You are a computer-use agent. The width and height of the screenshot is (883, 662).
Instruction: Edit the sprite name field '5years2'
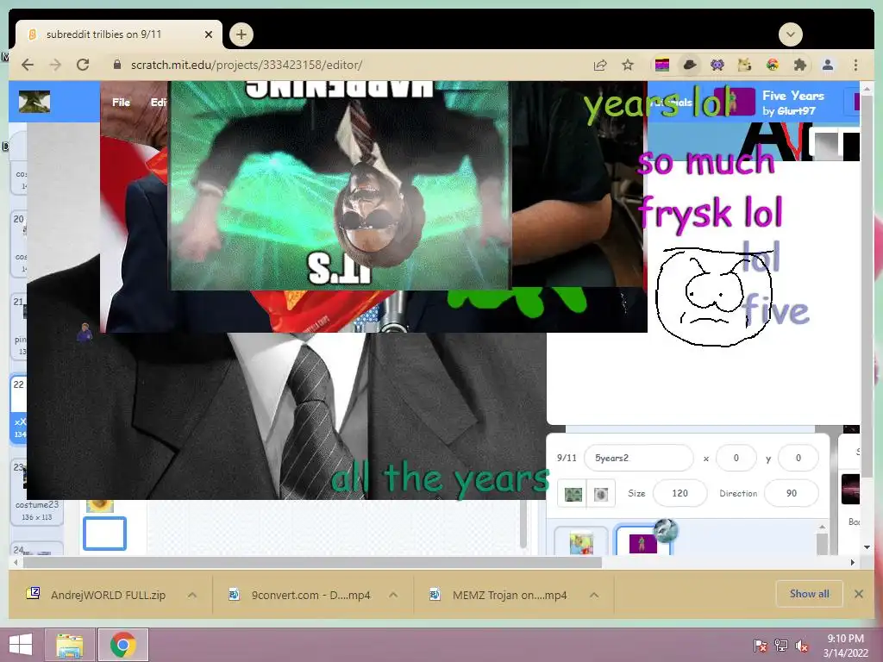click(x=639, y=458)
